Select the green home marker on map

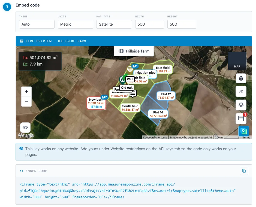tap(122, 79)
